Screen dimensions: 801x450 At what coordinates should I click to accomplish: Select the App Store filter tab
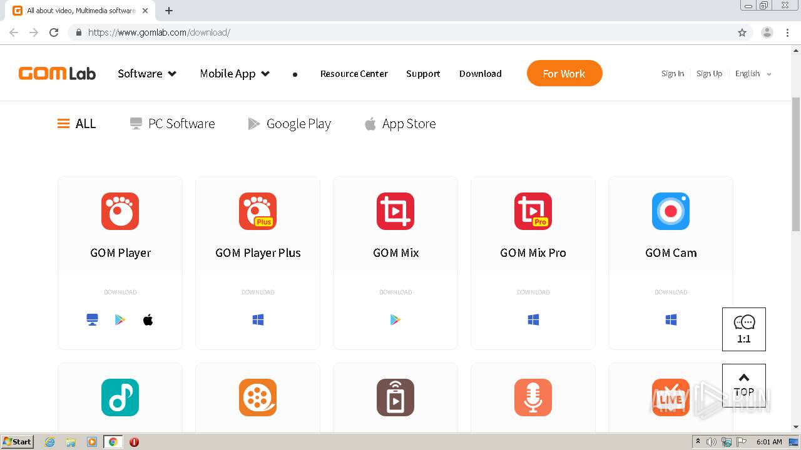(x=400, y=124)
